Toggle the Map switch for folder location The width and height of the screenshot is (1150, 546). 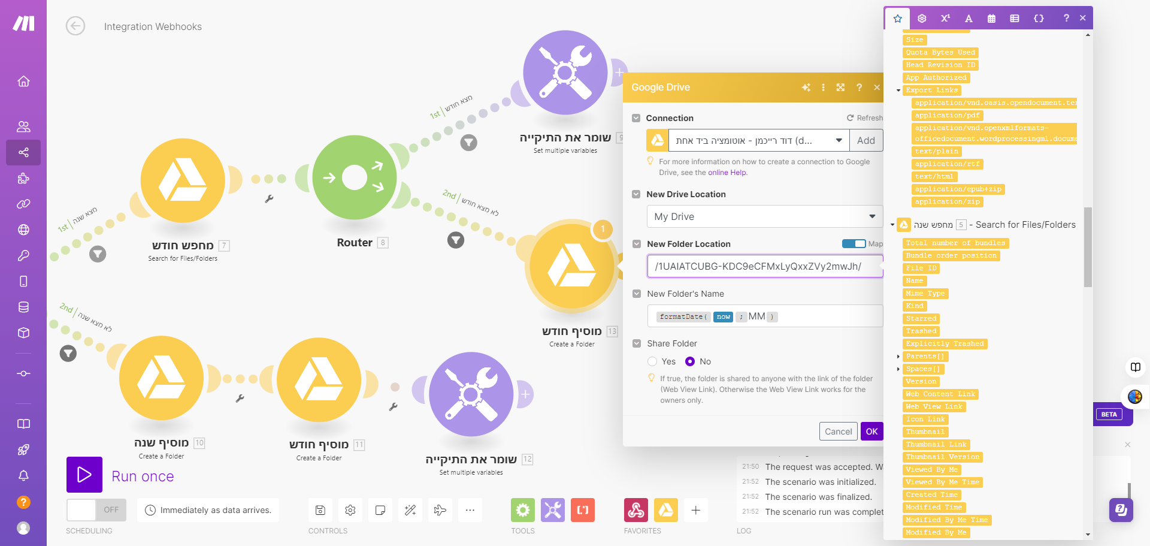point(854,244)
